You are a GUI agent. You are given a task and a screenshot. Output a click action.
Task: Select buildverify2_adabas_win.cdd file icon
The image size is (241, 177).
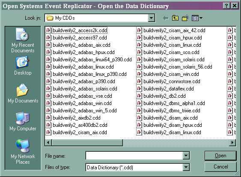(x=48, y=103)
